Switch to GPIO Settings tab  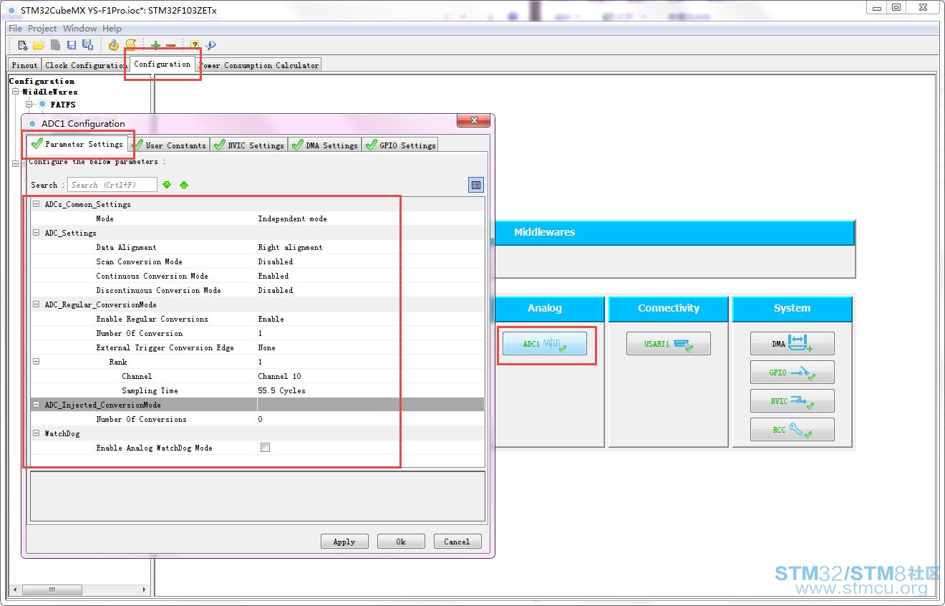(400, 145)
